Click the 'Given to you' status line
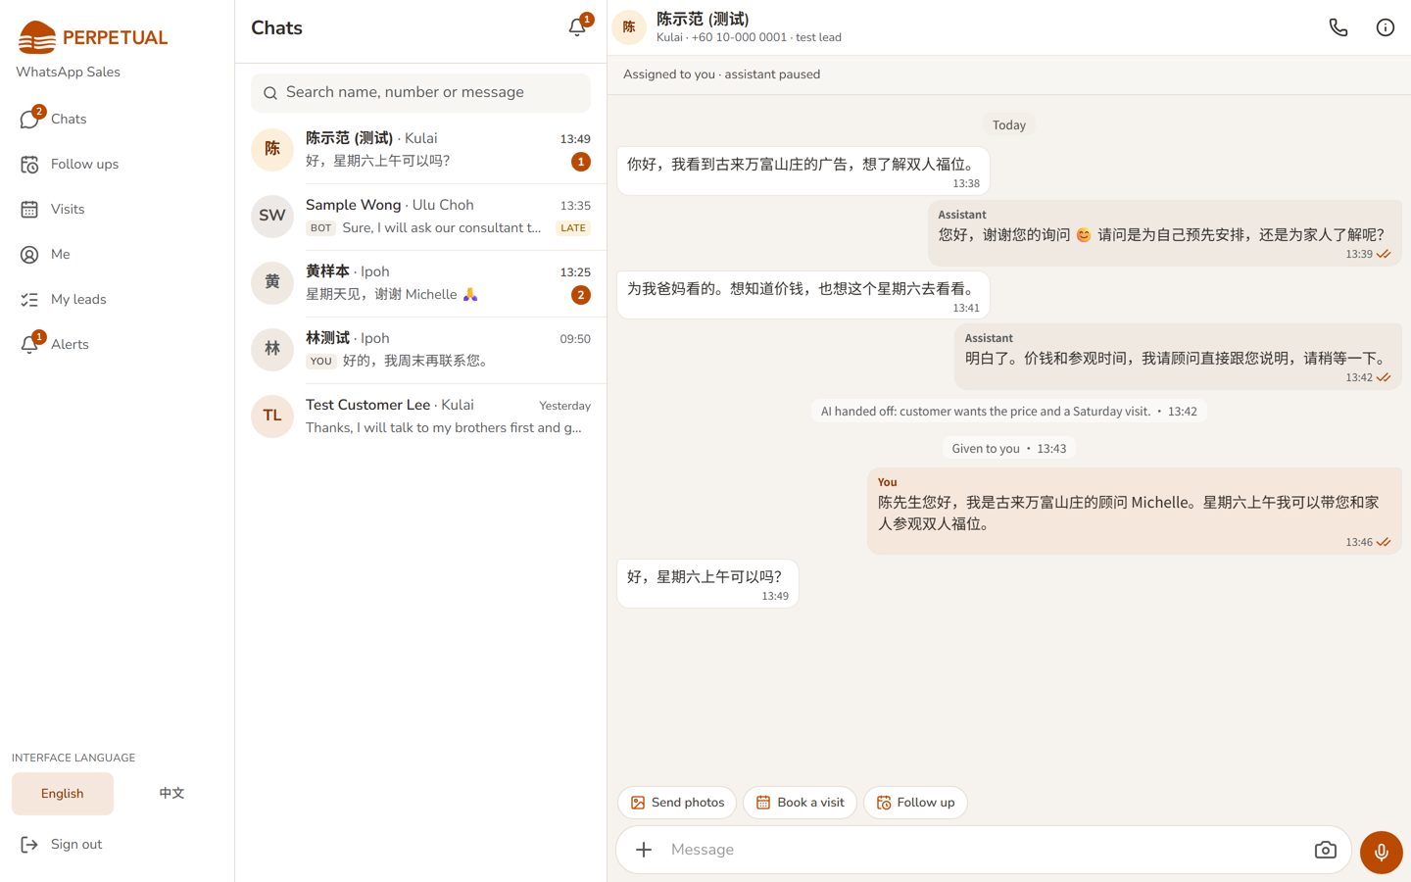1411x882 pixels. [1008, 449]
